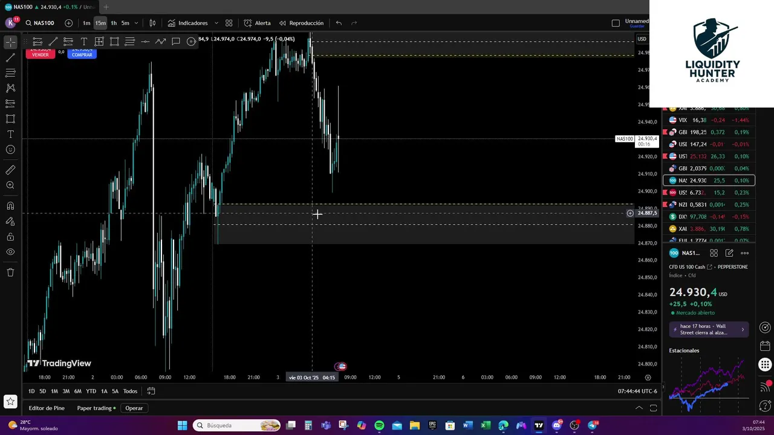Hide all drawings with eye icon
Screen dimensions: 774x435
(x=10, y=252)
